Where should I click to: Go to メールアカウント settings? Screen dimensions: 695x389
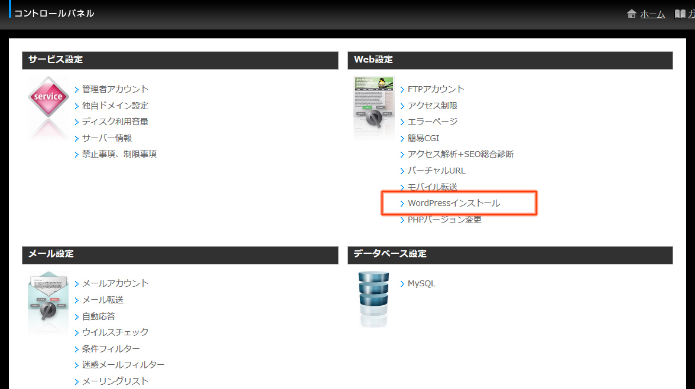(115, 283)
